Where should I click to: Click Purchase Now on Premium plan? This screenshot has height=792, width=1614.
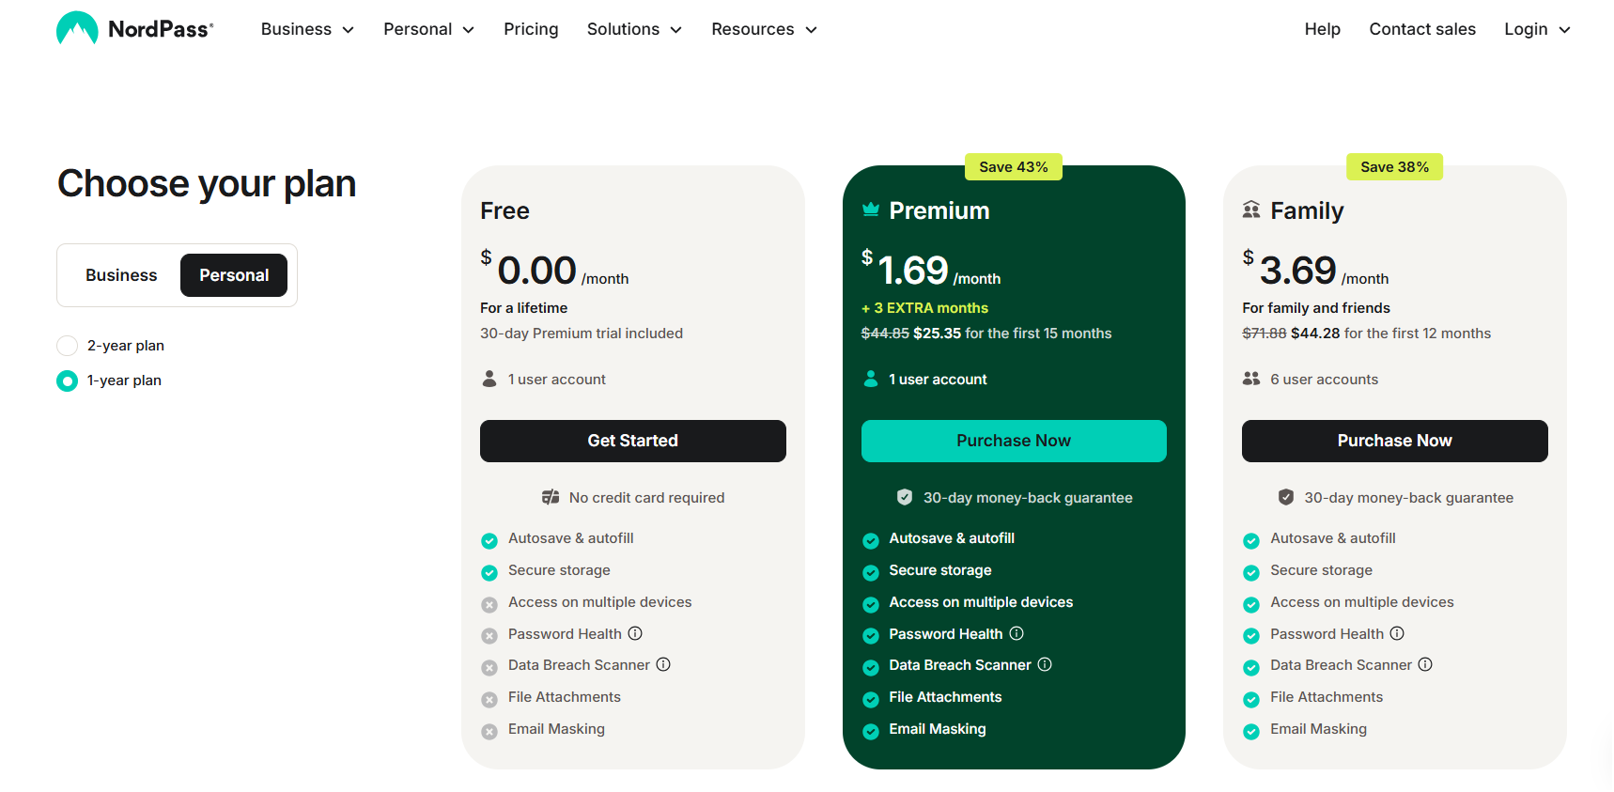pyautogui.click(x=1014, y=441)
